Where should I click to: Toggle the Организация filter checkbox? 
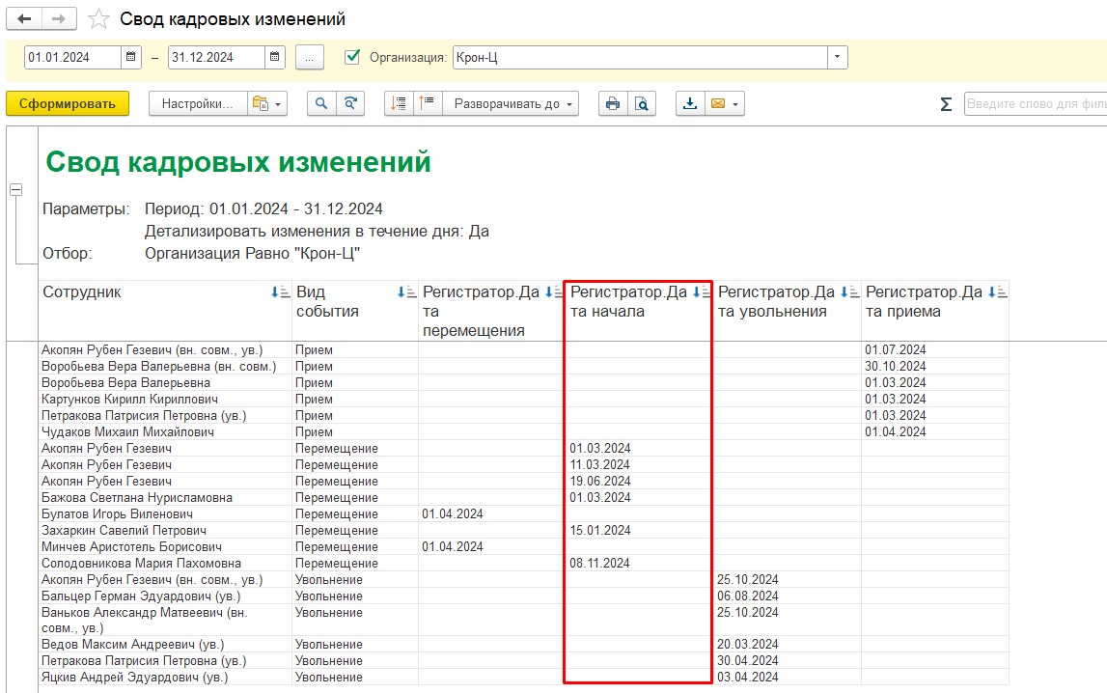click(x=352, y=57)
